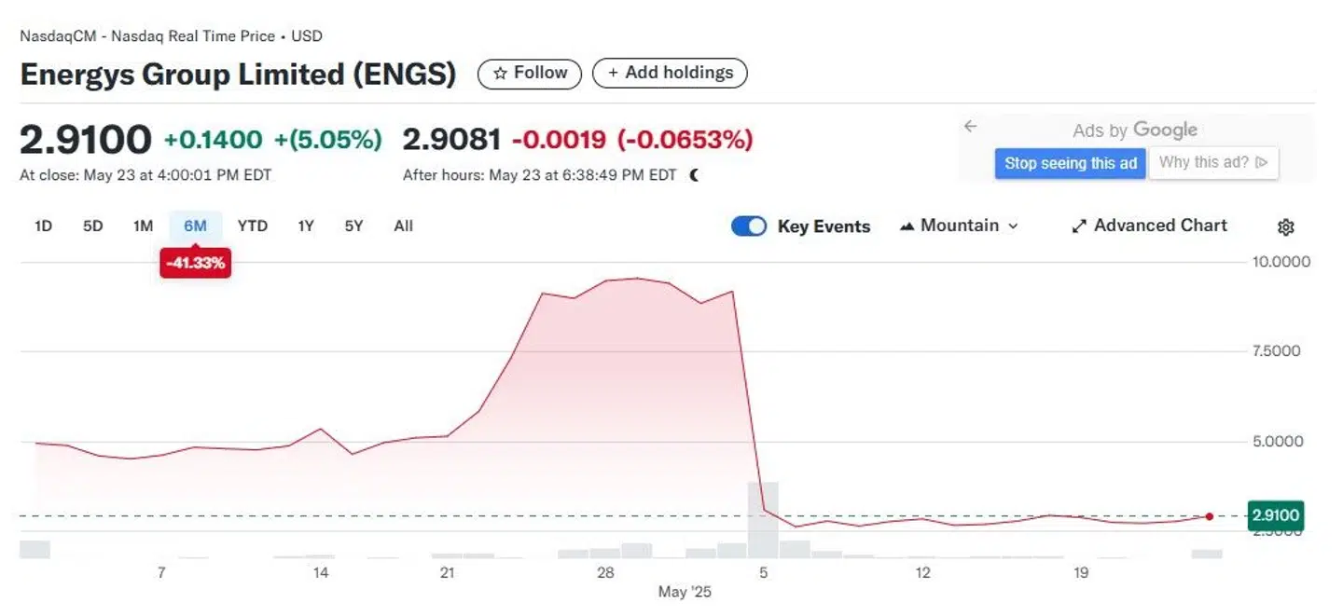Switch chart to YTD range

tap(252, 226)
